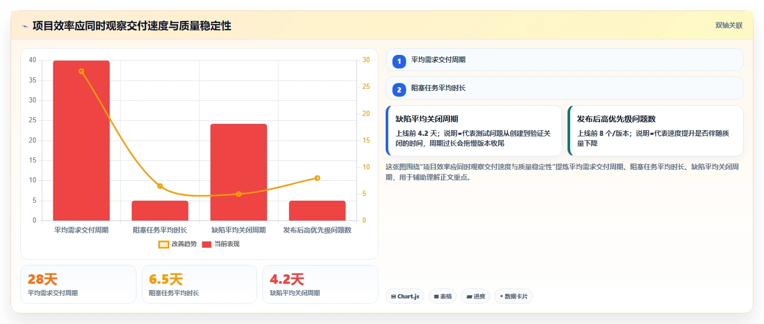Click the 进度 tag chip
This screenshot has height=324, width=764.
pyautogui.click(x=476, y=296)
